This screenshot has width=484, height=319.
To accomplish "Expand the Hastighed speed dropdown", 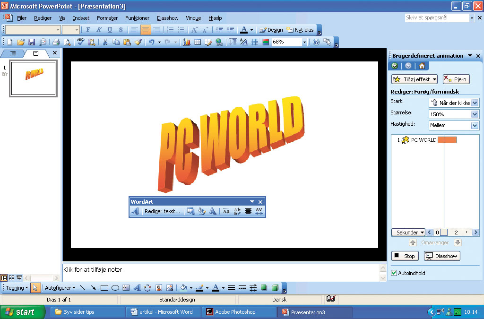I will click(x=475, y=125).
